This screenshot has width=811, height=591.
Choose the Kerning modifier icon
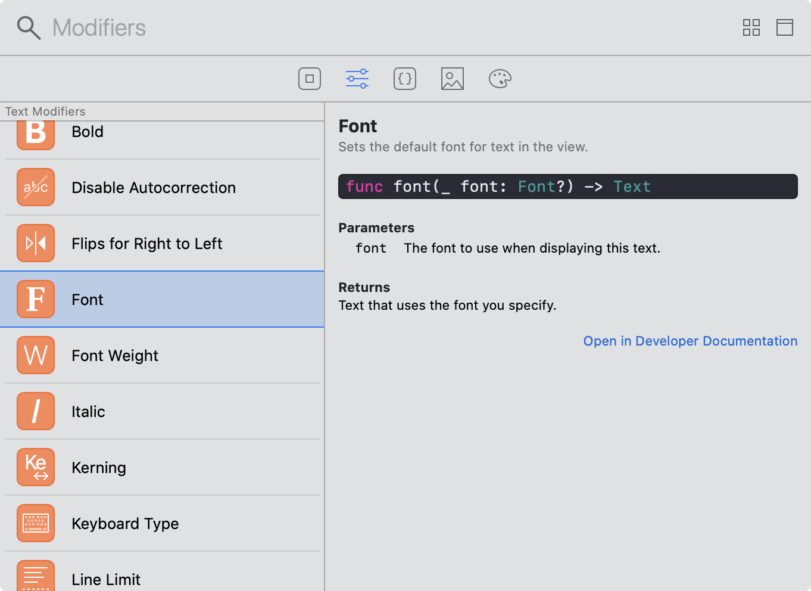tap(36, 467)
